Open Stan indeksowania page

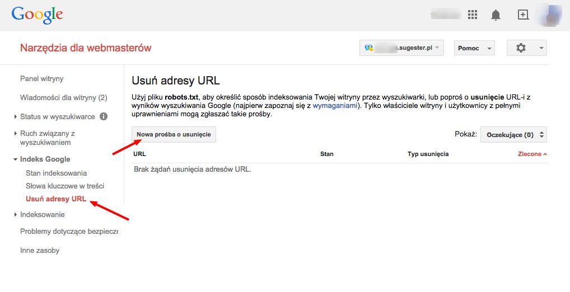(57, 173)
